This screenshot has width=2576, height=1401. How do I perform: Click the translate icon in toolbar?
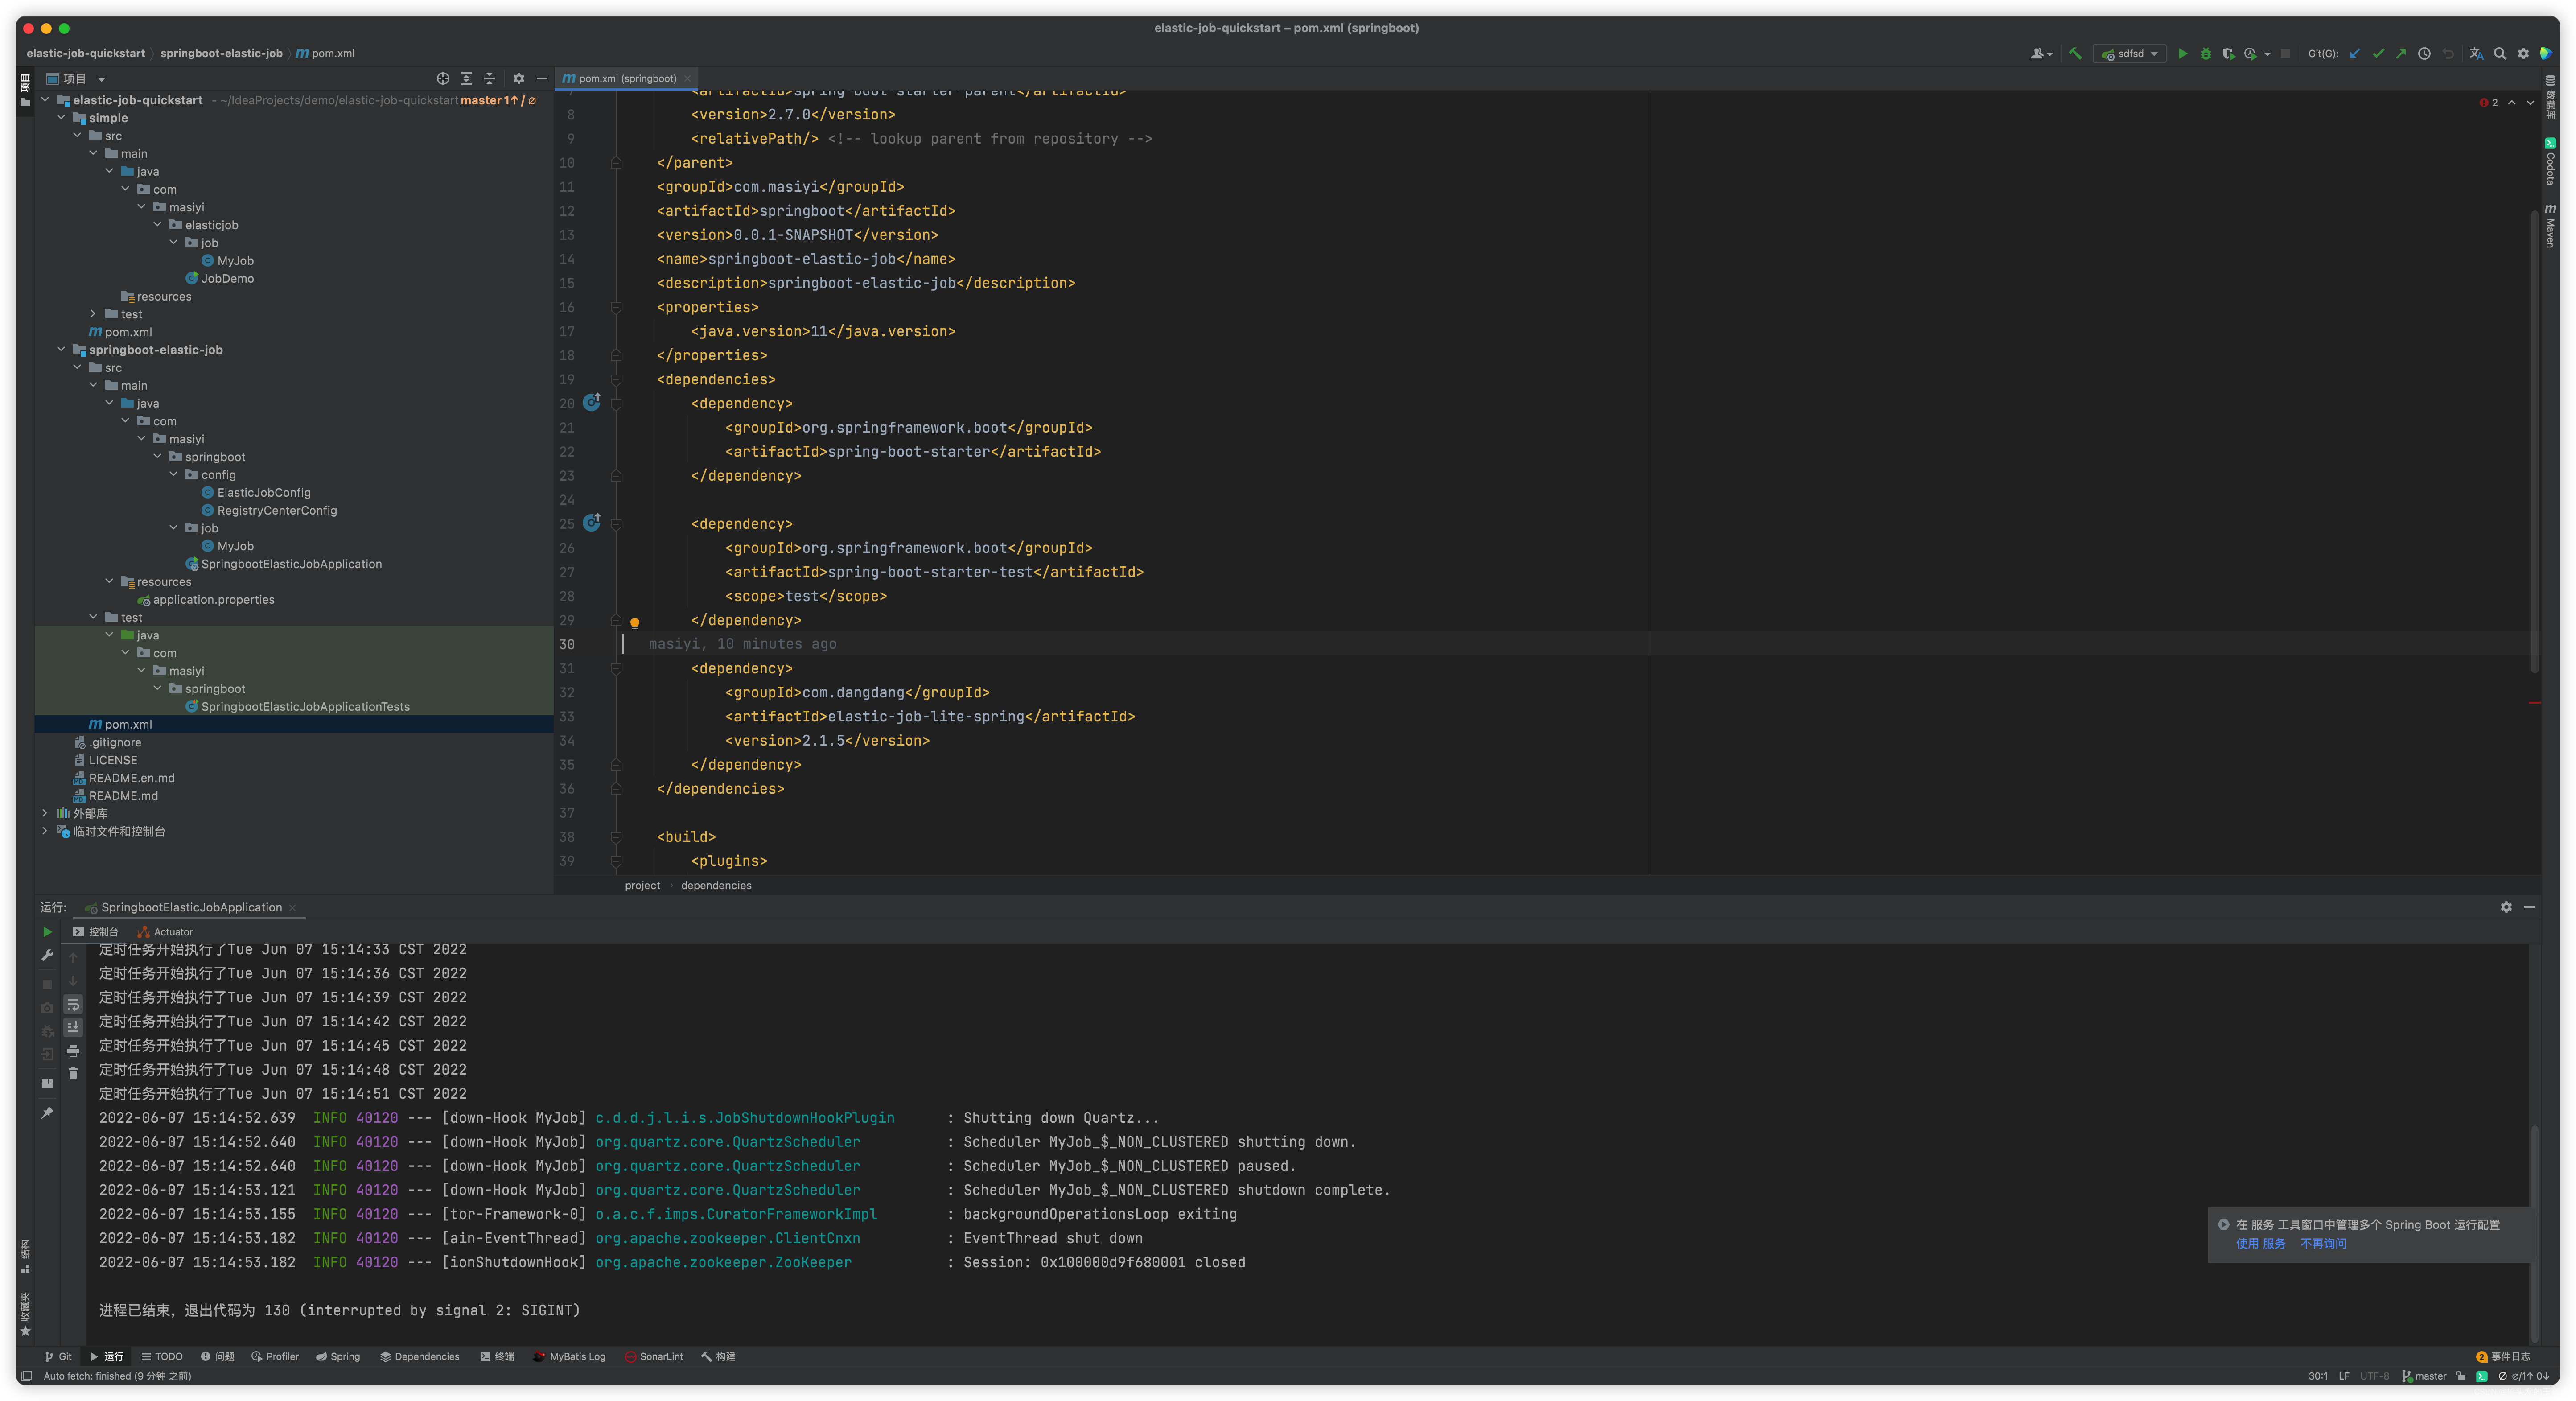click(2476, 54)
